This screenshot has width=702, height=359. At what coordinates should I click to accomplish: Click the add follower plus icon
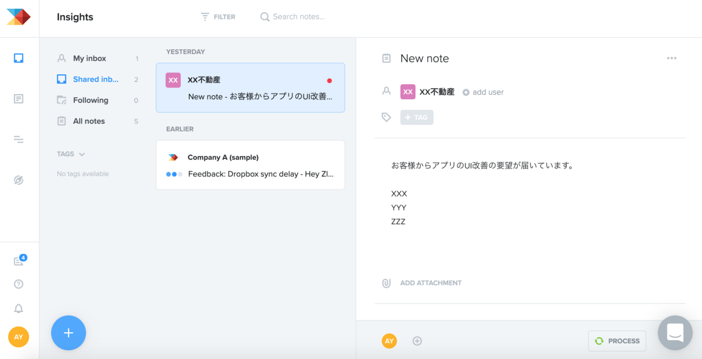417,341
